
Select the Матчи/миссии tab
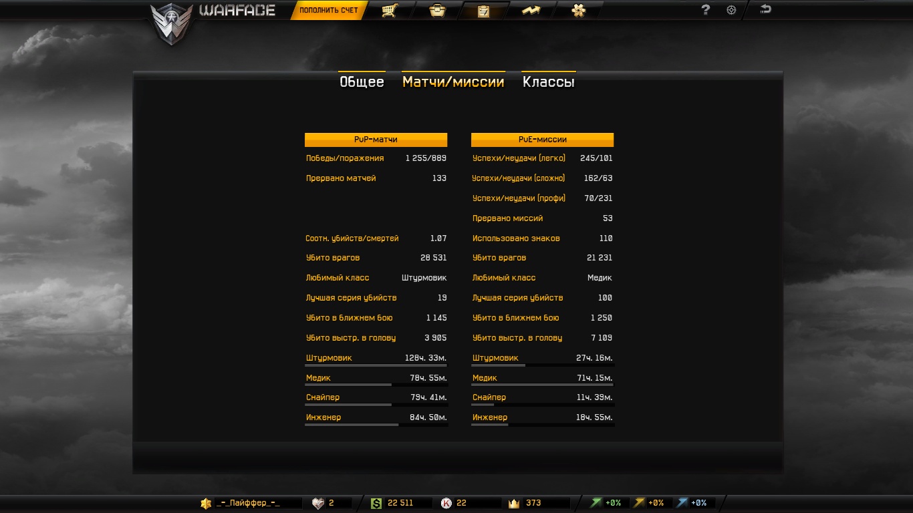(453, 81)
